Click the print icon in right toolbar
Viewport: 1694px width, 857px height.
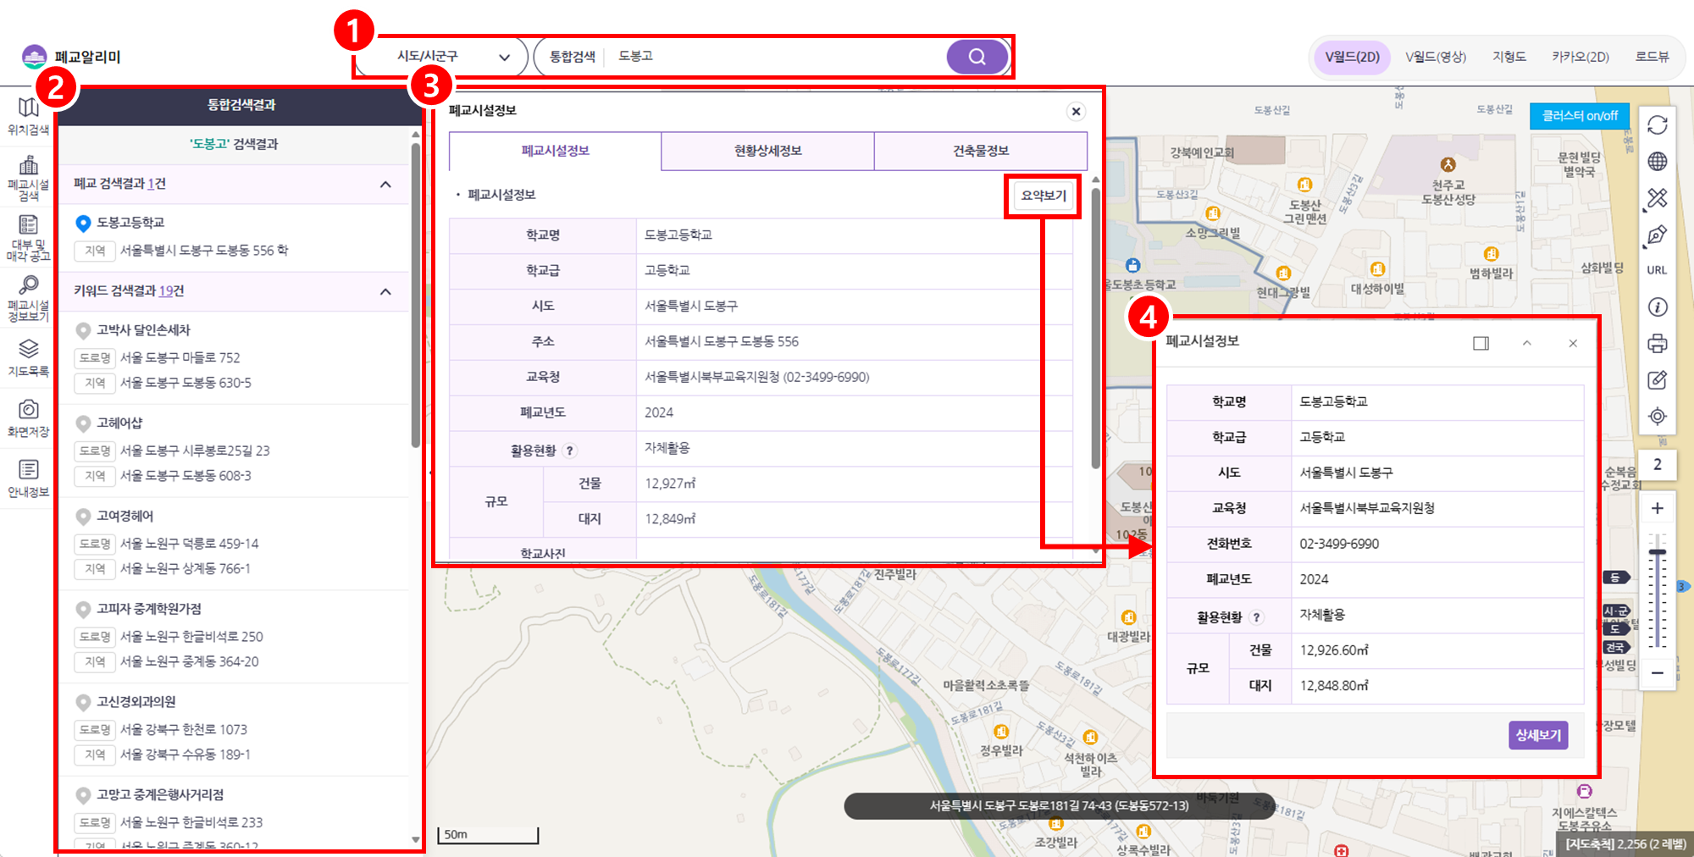click(x=1657, y=343)
